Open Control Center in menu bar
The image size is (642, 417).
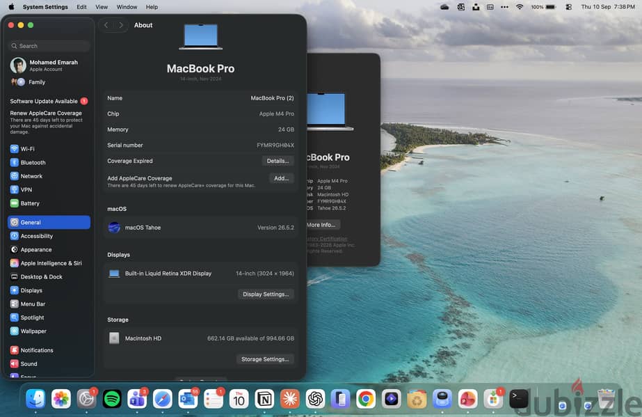point(569,7)
